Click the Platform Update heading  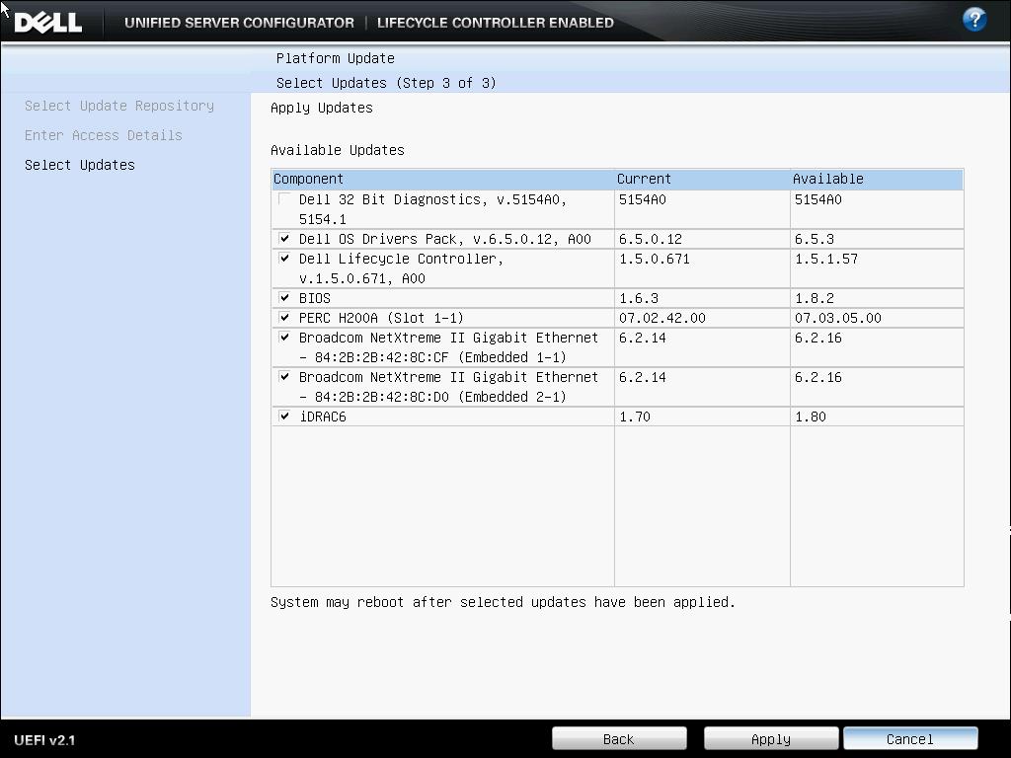coord(336,58)
